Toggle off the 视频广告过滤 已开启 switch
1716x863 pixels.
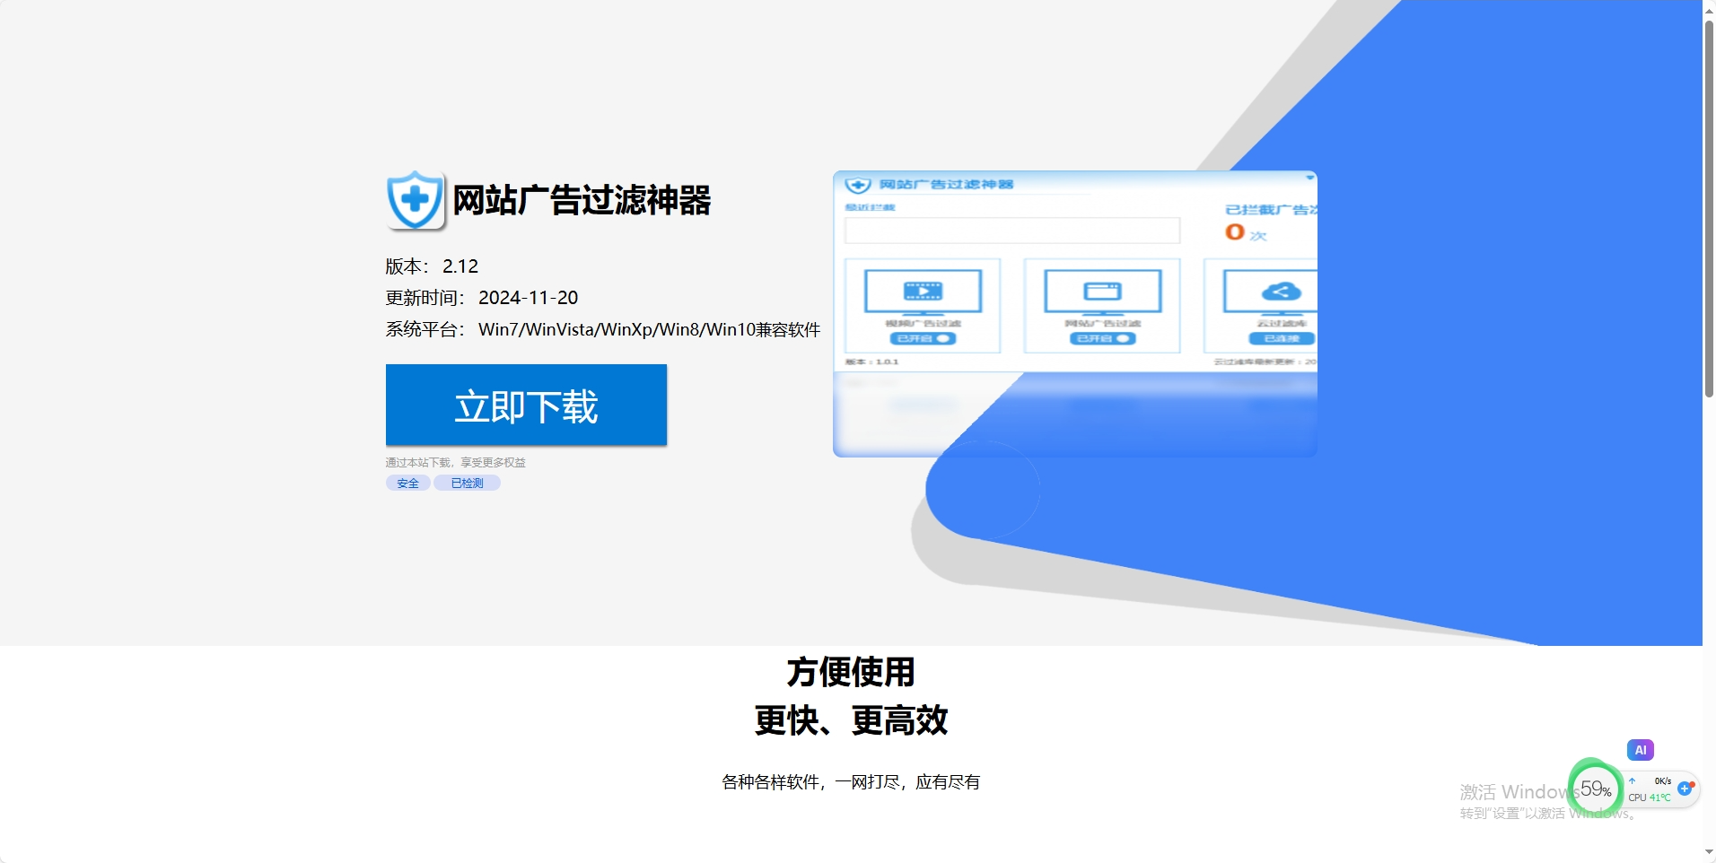[x=923, y=338]
